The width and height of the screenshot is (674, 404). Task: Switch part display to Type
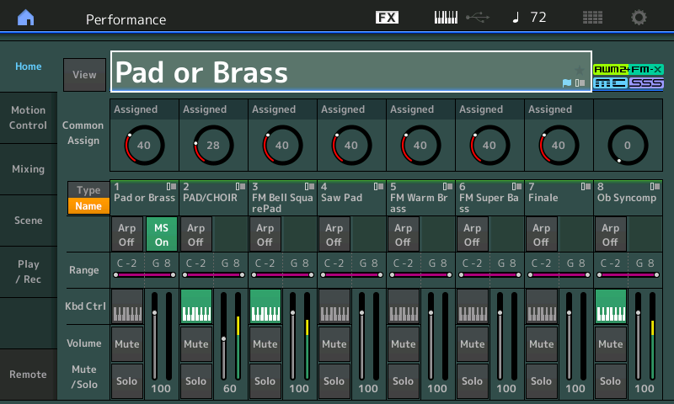click(88, 190)
